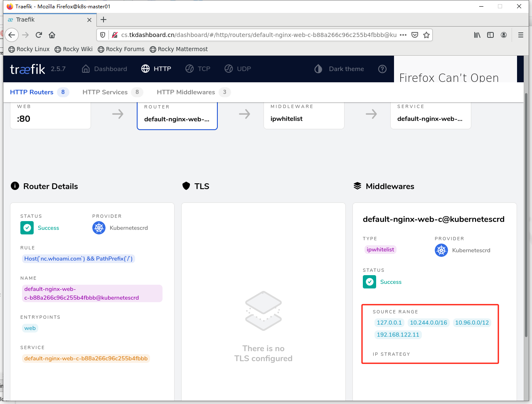532x404 pixels.
Task: Click the WEB :80 entrypoint card
Action: (x=50, y=116)
